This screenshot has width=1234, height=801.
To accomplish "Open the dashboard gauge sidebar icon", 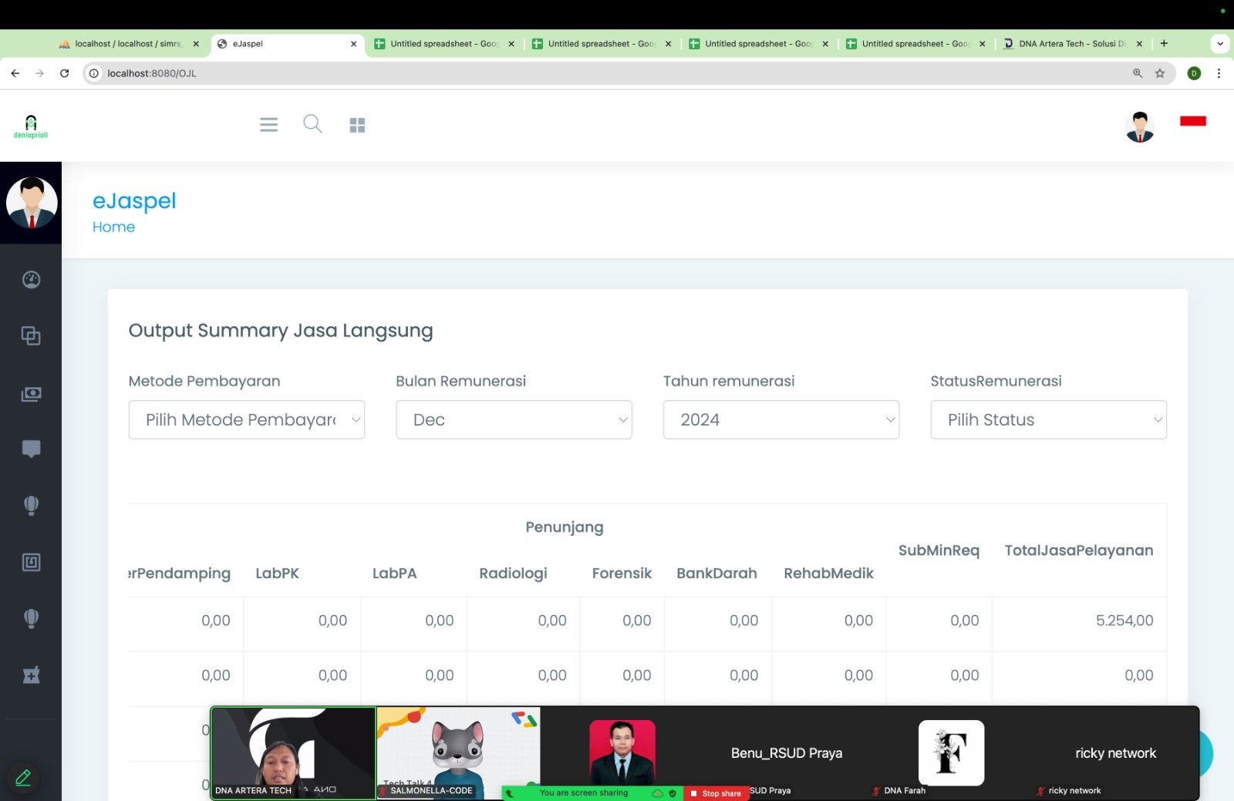I will [31, 280].
